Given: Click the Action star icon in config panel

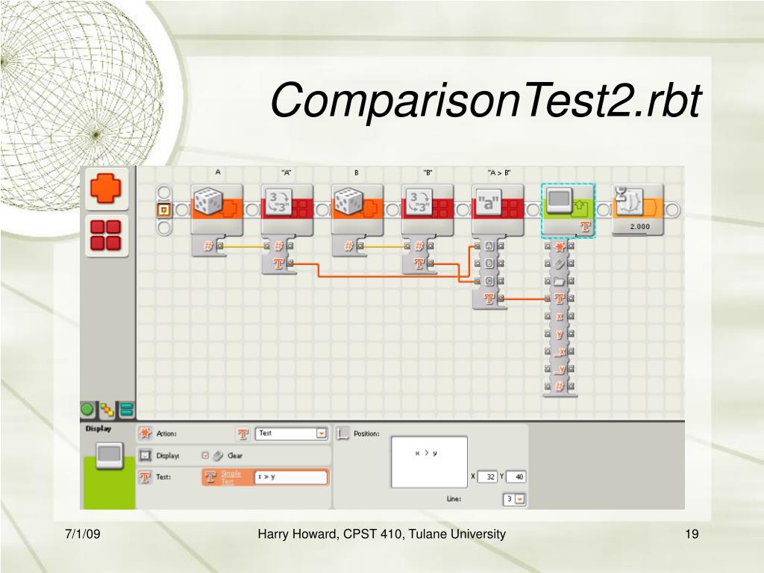Looking at the screenshot, I should click(x=145, y=433).
